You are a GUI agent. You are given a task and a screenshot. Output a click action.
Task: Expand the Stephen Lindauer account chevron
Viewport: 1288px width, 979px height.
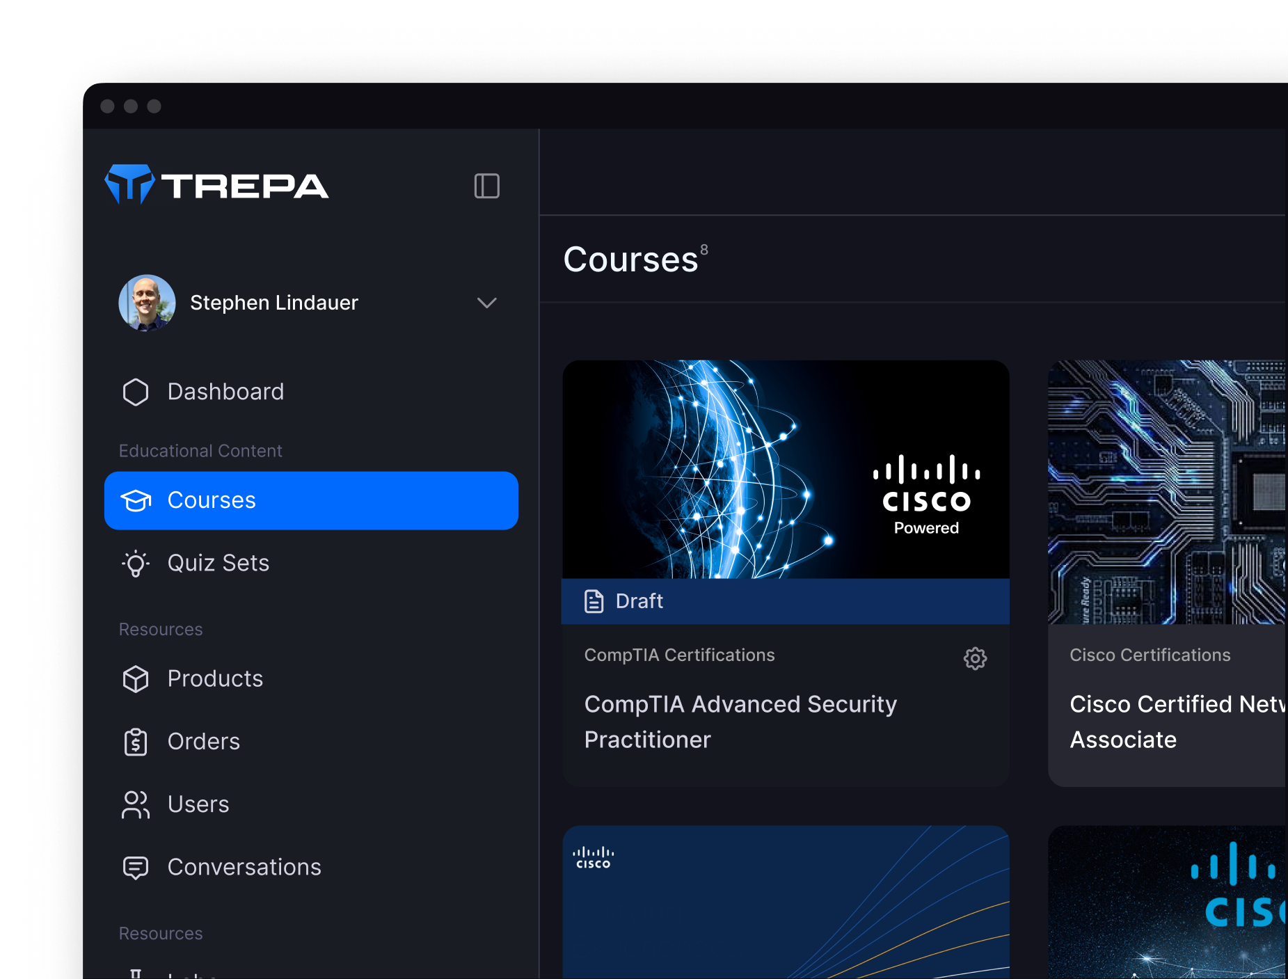coord(487,303)
